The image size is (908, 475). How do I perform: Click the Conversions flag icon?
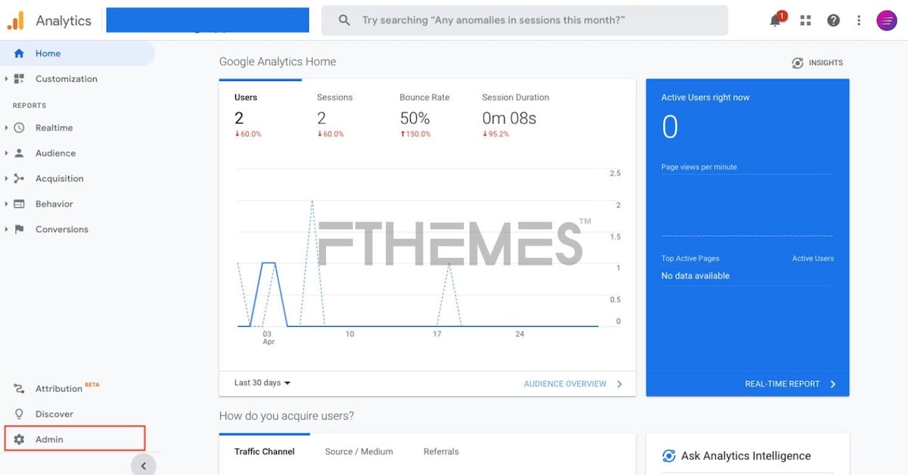[x=19, y=229]
